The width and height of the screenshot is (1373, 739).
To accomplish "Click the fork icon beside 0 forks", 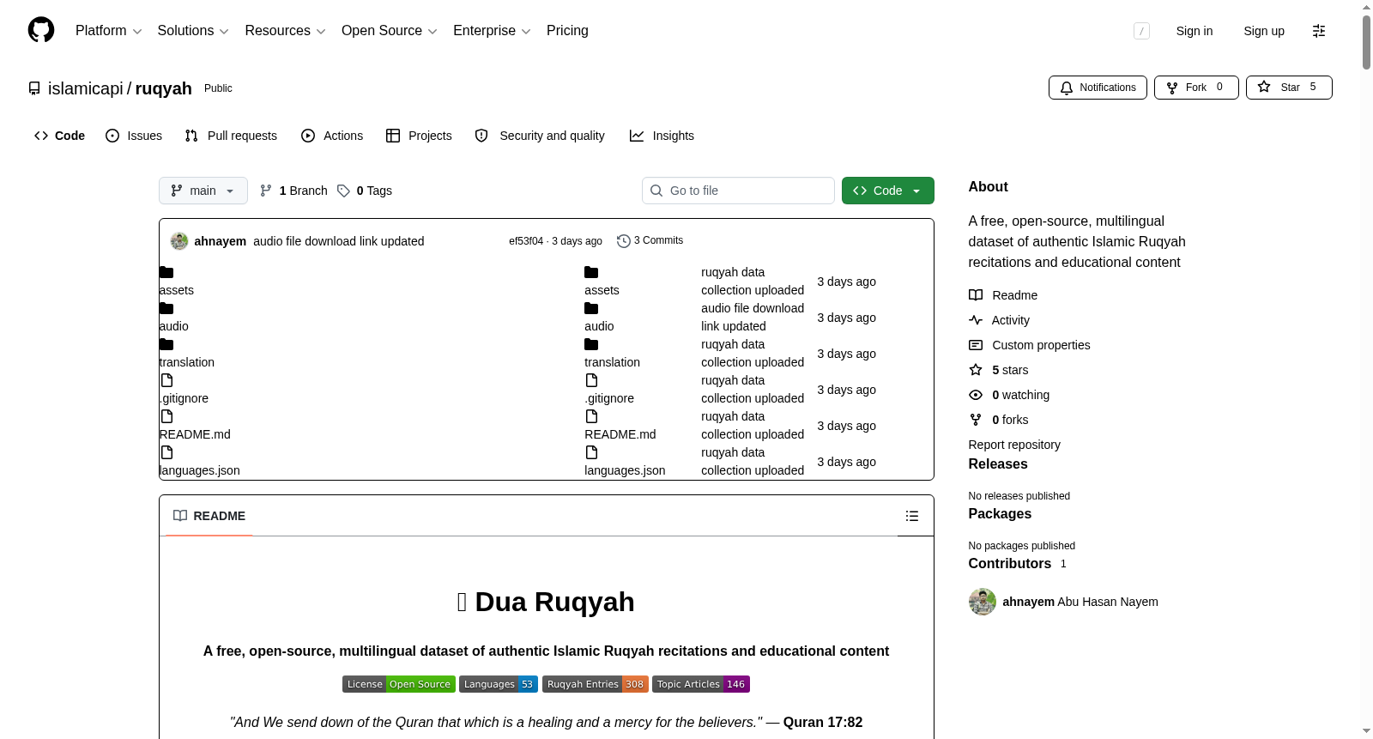I will (976, 420).
